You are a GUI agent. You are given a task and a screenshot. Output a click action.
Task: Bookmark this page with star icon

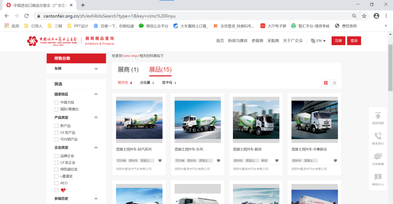[x=364, y=16]
